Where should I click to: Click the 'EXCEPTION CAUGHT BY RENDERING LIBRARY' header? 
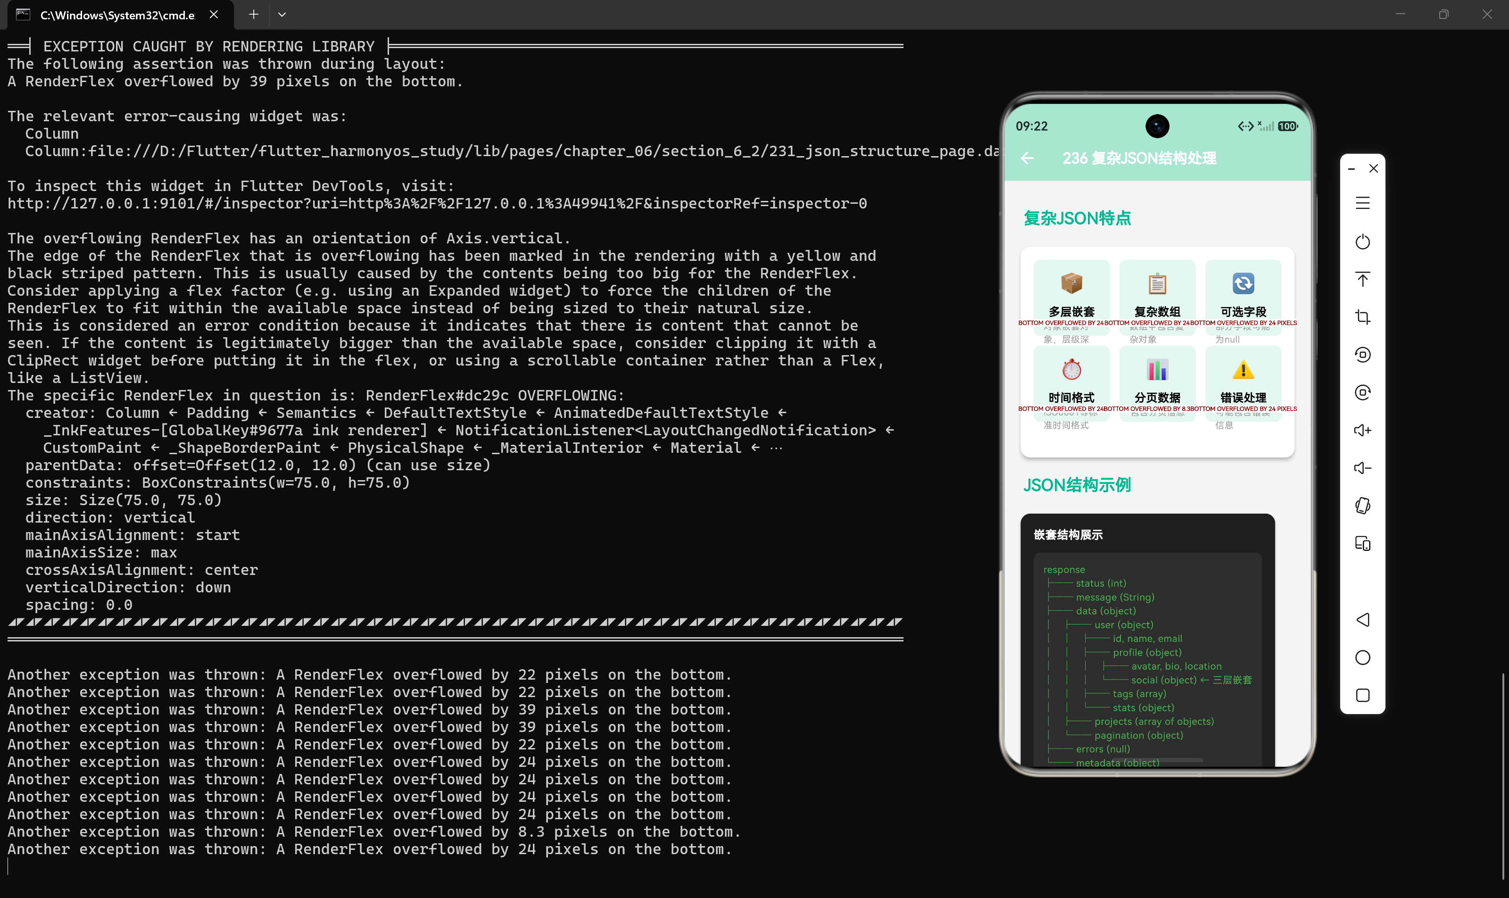click(209, 47)
